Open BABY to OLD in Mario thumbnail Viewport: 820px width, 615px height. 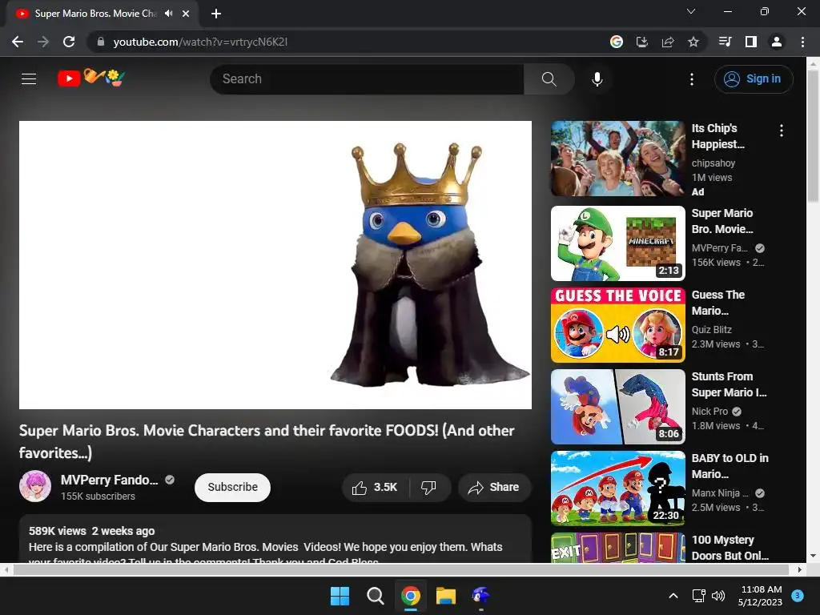(617, 488)
